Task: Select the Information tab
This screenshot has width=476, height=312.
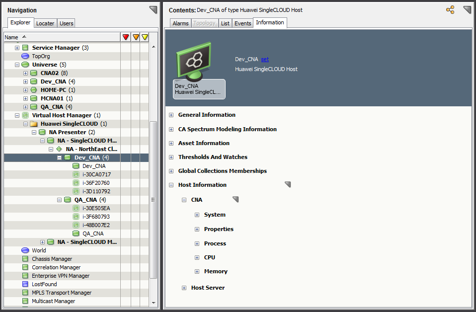Action: pos(270,22)
